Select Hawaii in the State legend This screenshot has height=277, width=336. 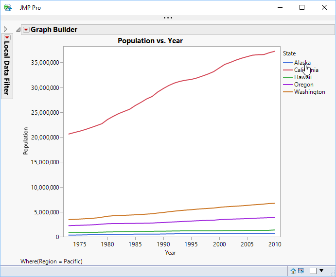(302, 77)
